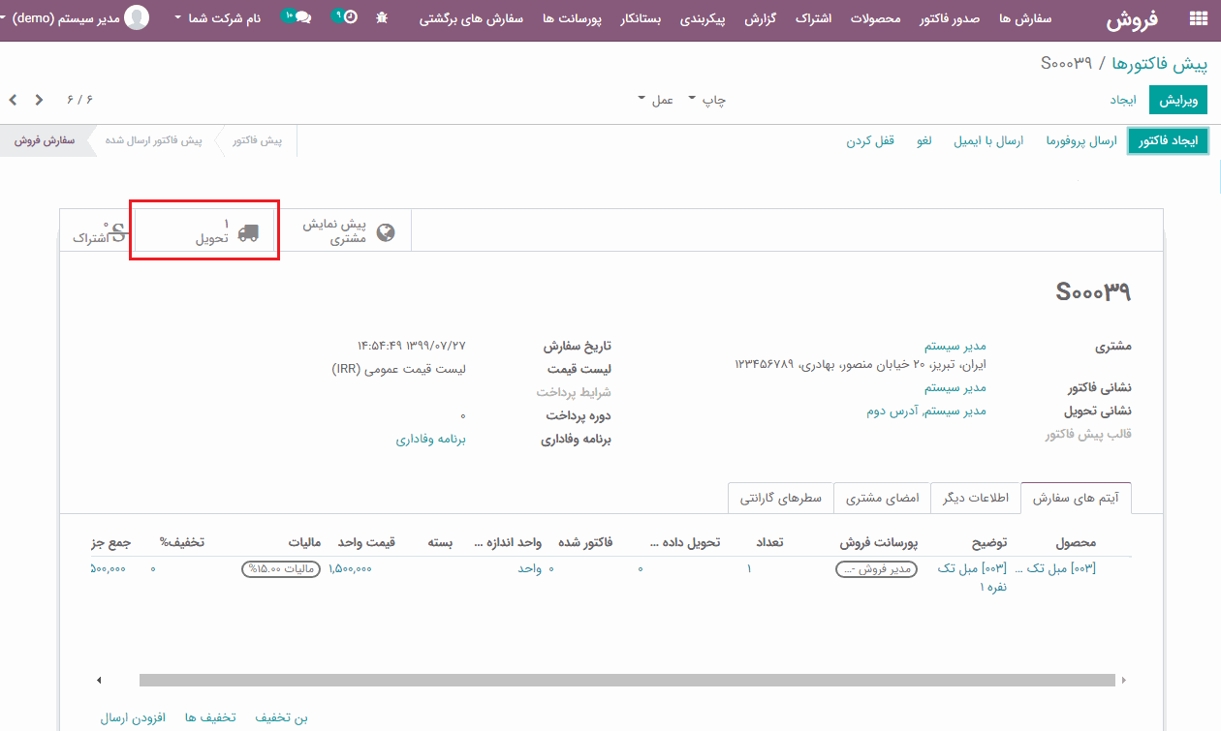Expand company name dropdown
Screen dimensions: 1221x731
click(217, 18)
